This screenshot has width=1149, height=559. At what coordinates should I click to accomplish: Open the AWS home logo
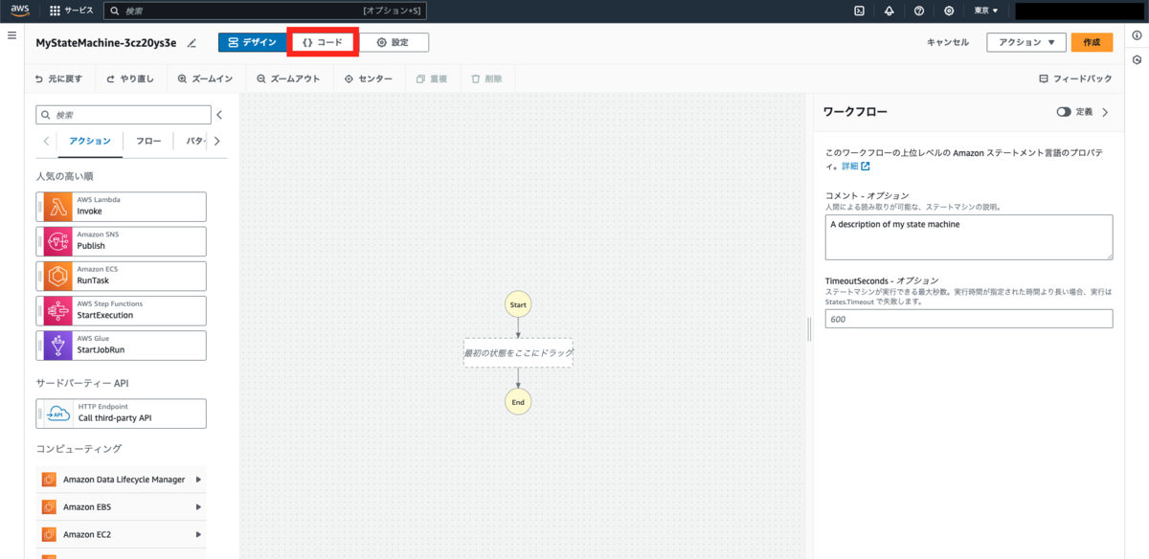pyautogui.click(x=21, y=11)
